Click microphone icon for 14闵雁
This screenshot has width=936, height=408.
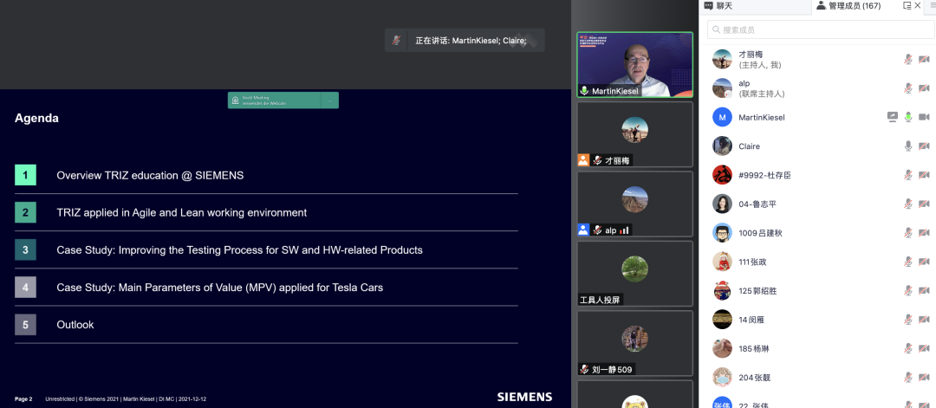point(908,319)
